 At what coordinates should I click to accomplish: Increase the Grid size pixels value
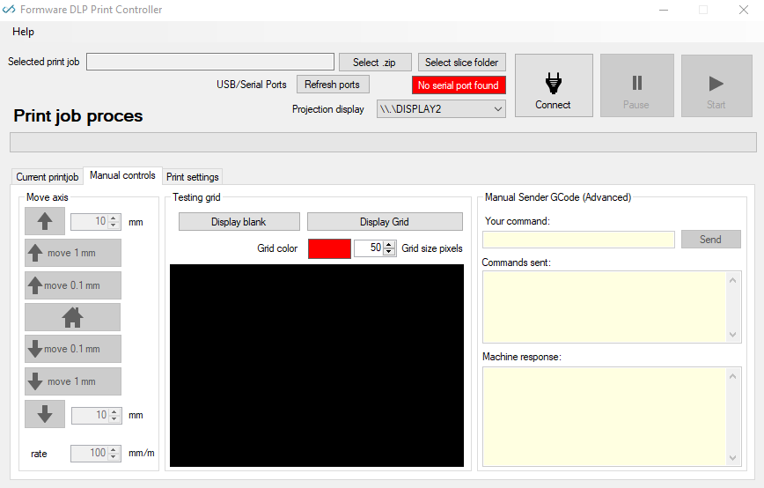click(390, 245)
